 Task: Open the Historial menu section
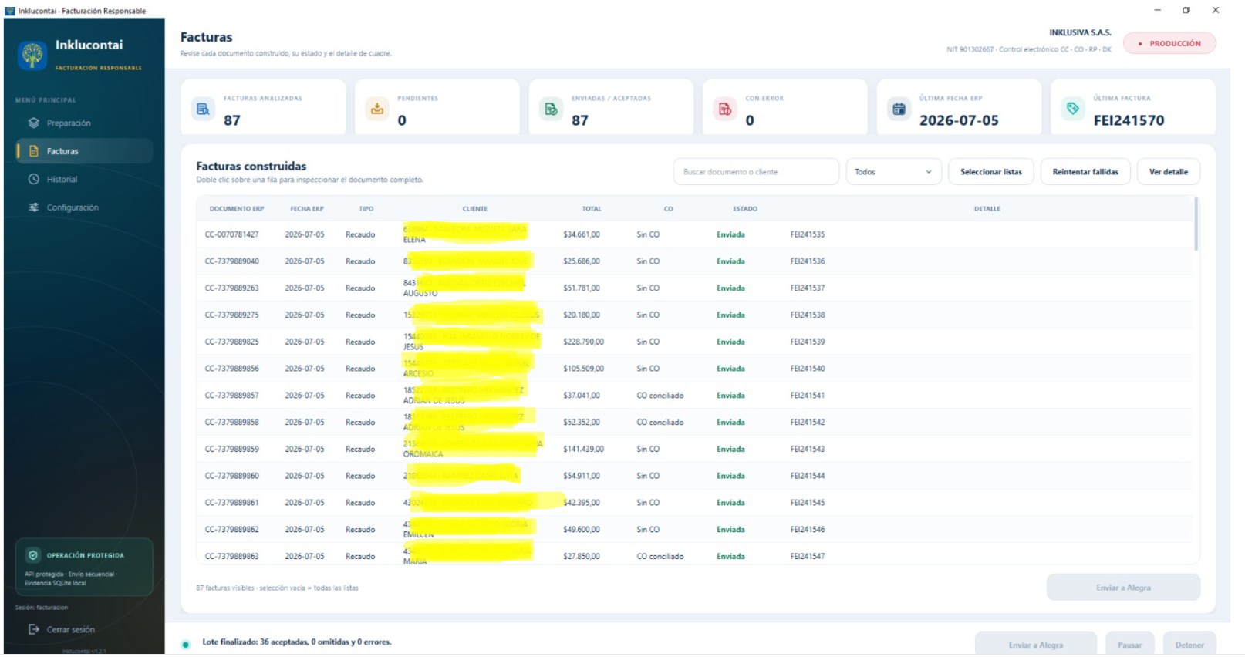coord(84,180)
